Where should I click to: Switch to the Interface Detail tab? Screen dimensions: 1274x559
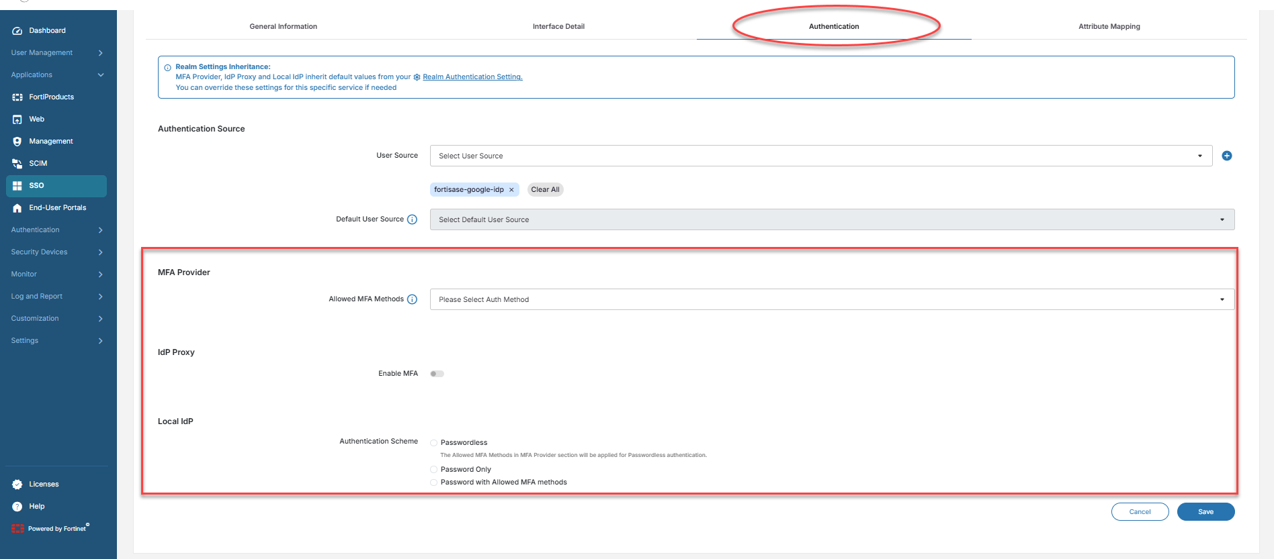click(x=558, y=27)
